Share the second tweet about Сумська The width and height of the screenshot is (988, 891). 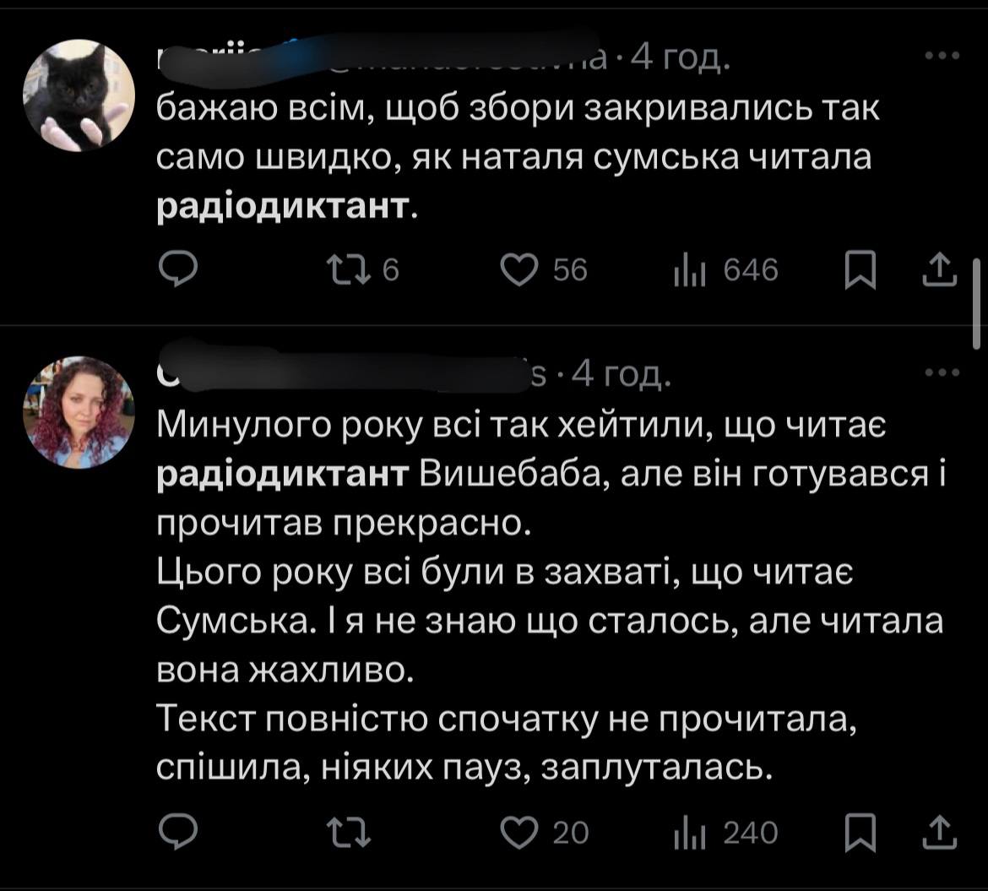pos(939,833)
